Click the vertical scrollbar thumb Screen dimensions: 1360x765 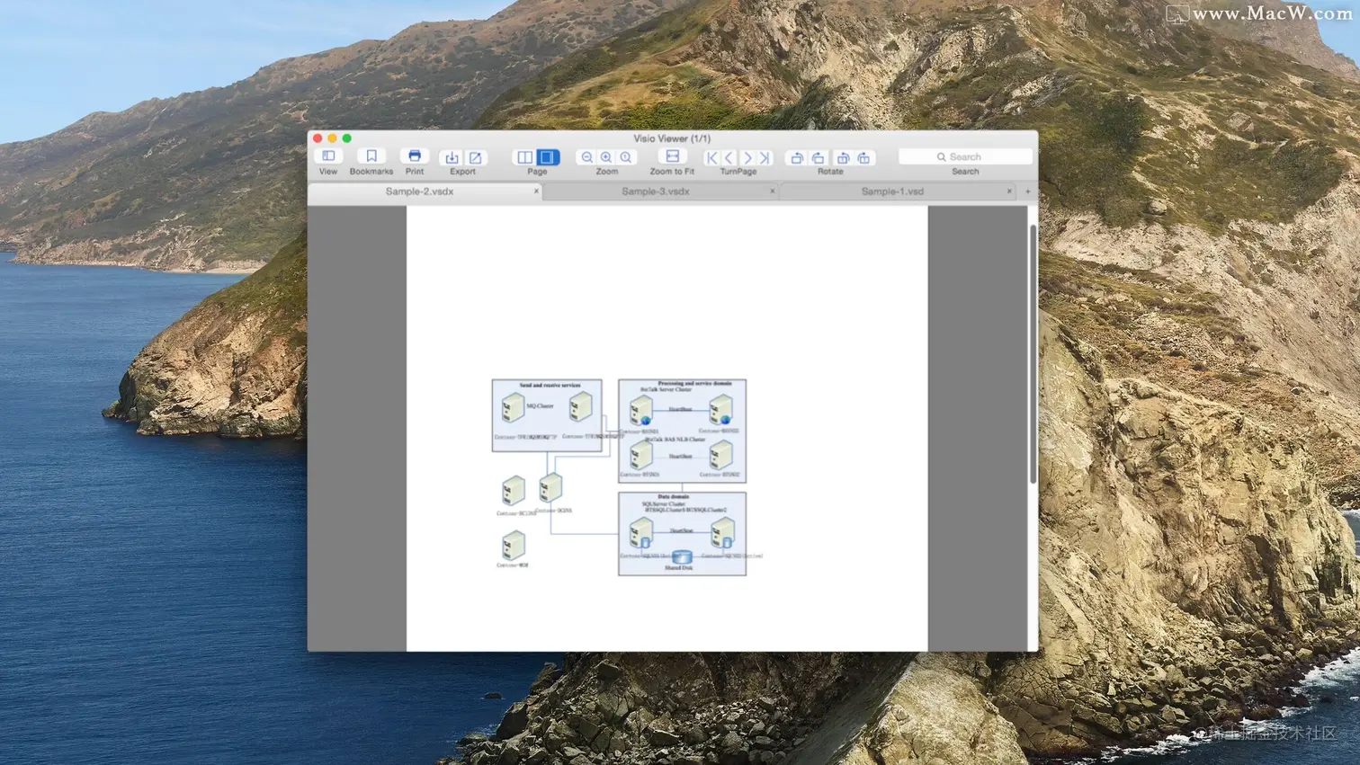pyautogui.click(x=1033, y=353)
